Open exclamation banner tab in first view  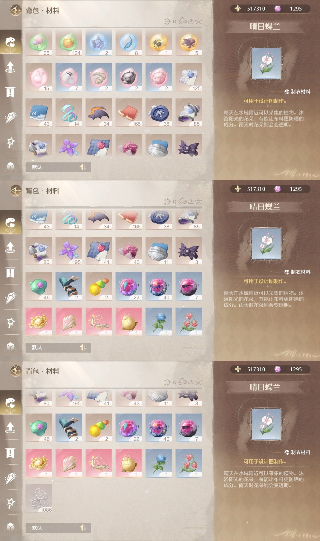pos(10,92)
